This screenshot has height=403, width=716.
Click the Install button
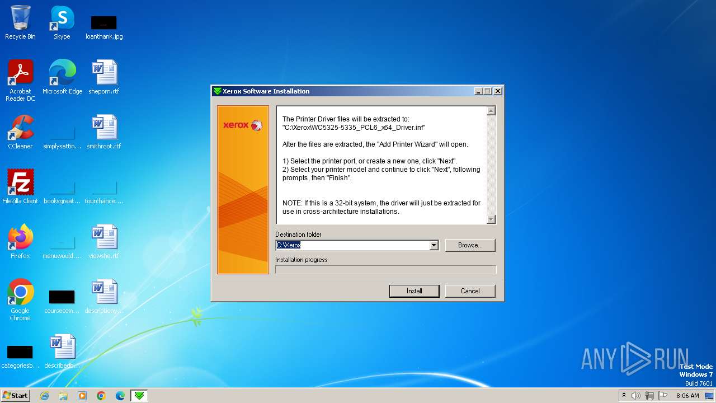coord(414,291)
